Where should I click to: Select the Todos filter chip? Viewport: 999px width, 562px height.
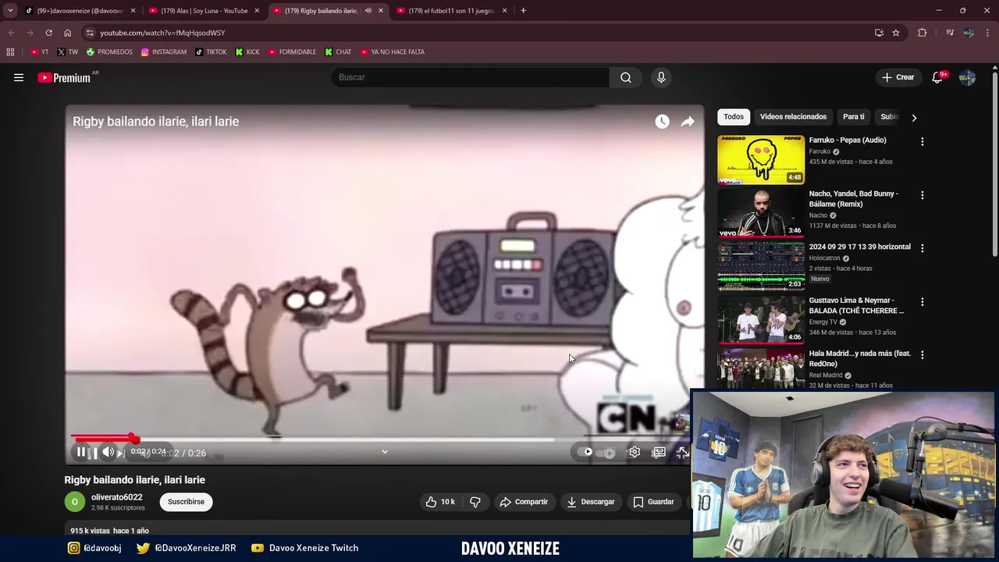pos(734,117)
